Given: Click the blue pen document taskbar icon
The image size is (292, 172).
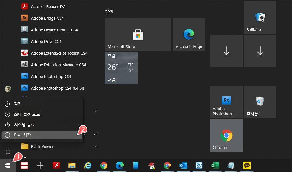Looking at the screenshot, I should [199, 165].
